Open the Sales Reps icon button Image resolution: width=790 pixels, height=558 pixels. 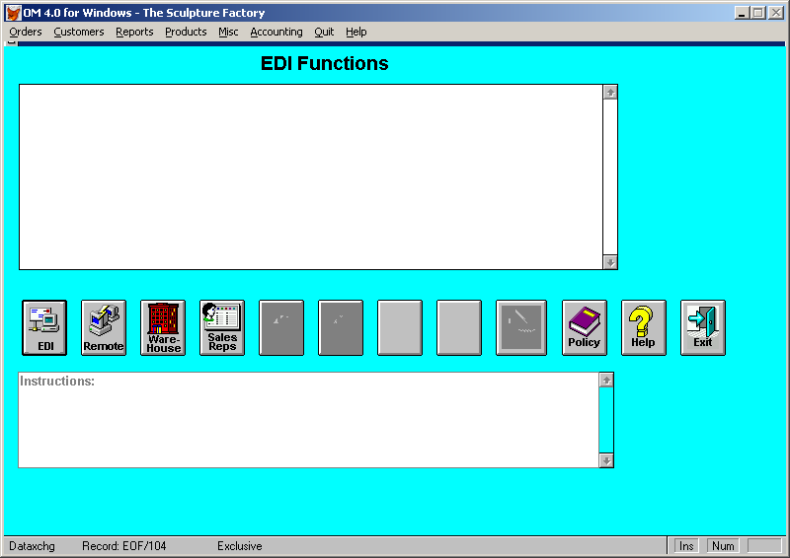pyautogui.click(x=222, y=328)
